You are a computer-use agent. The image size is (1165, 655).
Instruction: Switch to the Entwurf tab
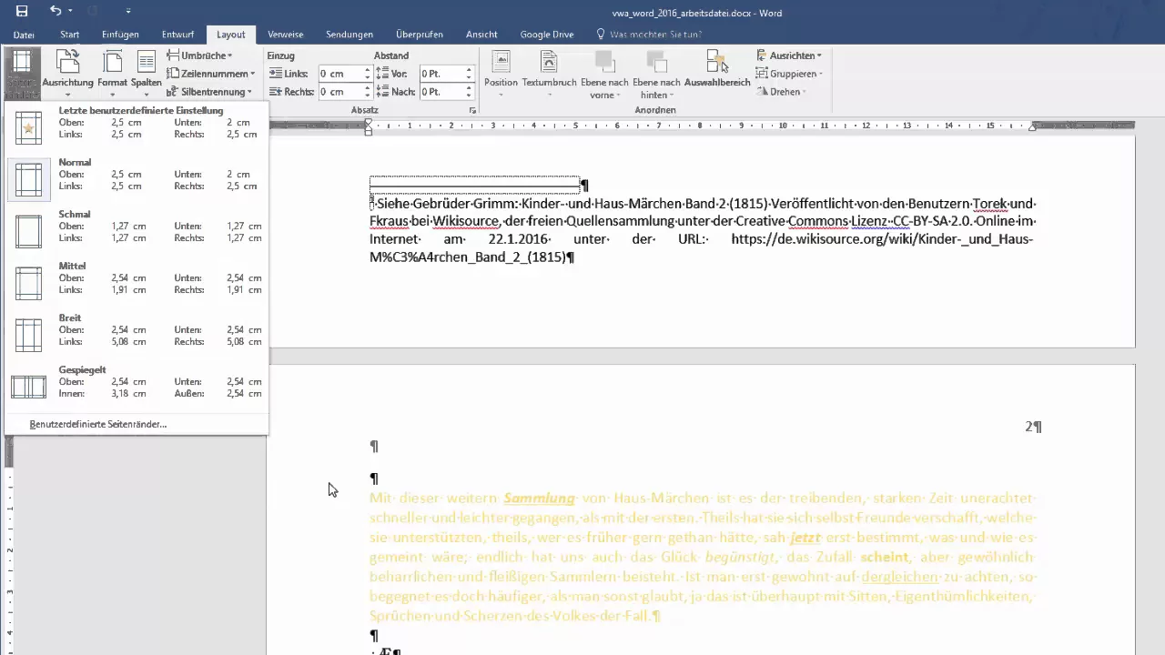177,35
